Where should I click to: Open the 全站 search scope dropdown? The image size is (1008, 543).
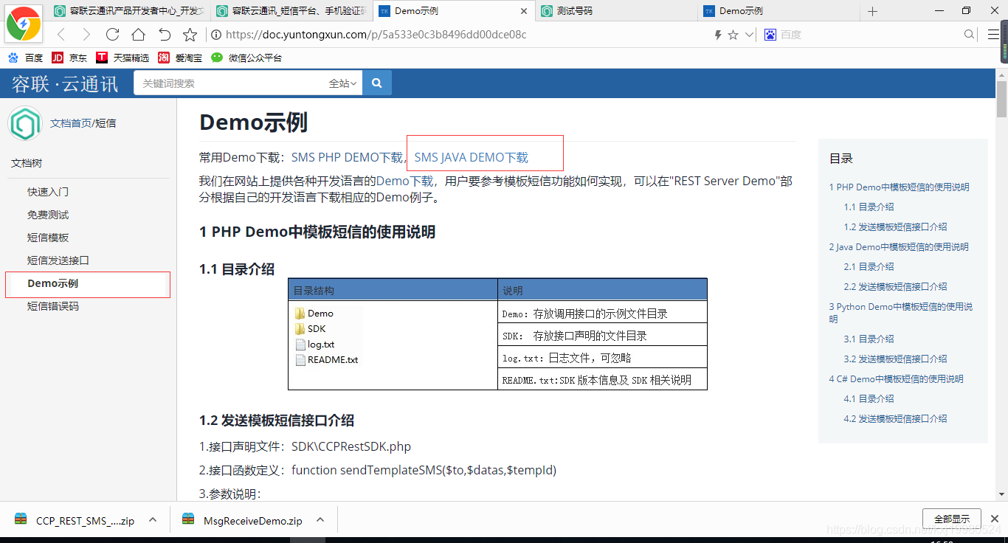342,83
